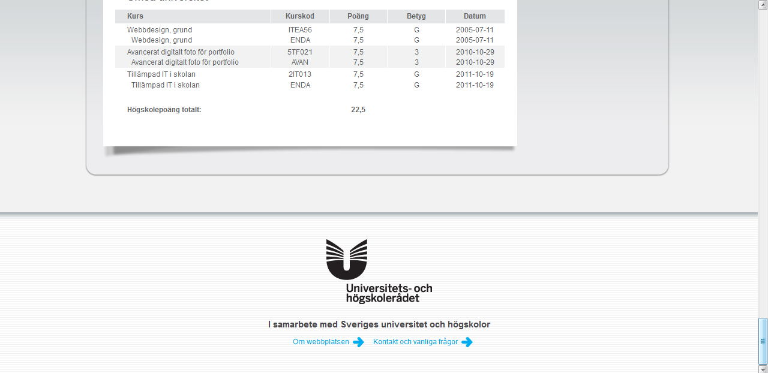Select the Högskolepoäng totalt value 22,5
This screenshot has height=373, width=768.
pyautogui.click(x=358, y=110)
